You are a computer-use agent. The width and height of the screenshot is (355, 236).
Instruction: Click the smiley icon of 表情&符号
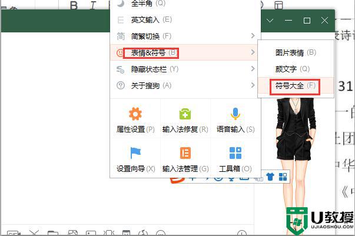pyautogui.click(x=120, y=52)
